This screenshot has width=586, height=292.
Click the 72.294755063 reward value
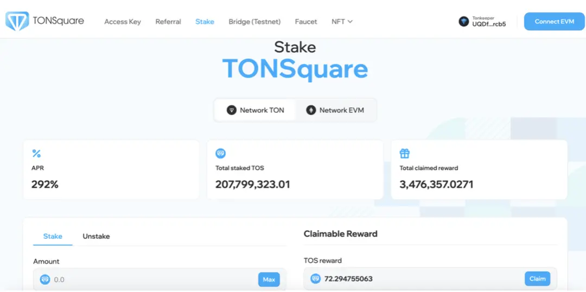[x=348, y=279]
